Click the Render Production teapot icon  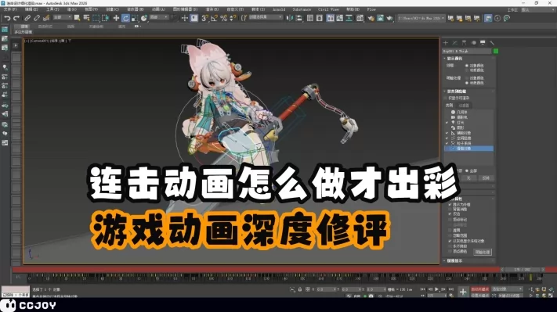(389, 18)
